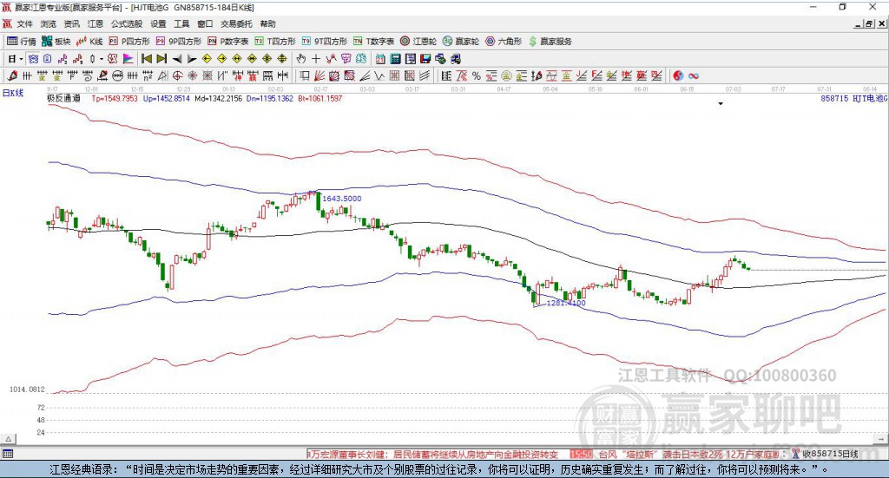Expand the candlestick style dropdown arrow
The height and width of the screenshot is (478, 889).
pyautogui.click(x=102, y=59)
